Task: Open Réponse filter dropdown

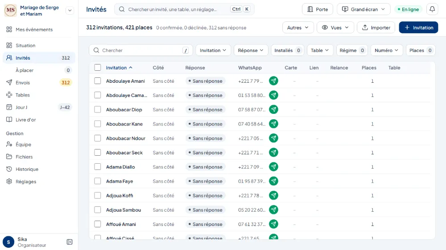Action: click(251, 50)
